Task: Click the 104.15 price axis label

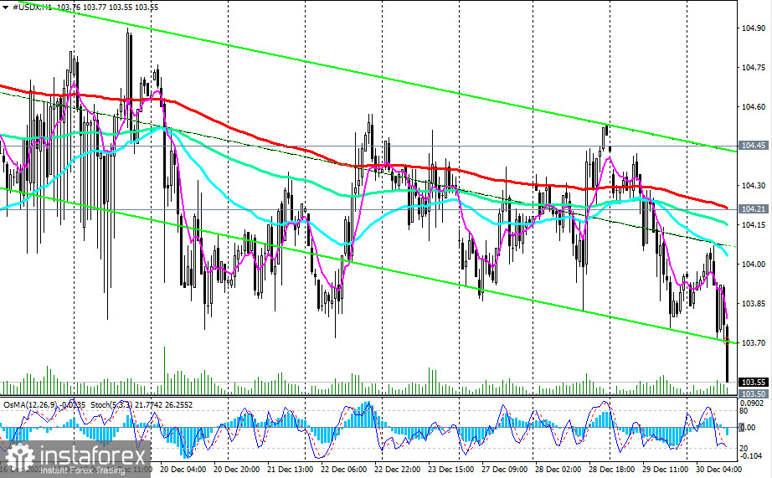Action: pos(754,225)
